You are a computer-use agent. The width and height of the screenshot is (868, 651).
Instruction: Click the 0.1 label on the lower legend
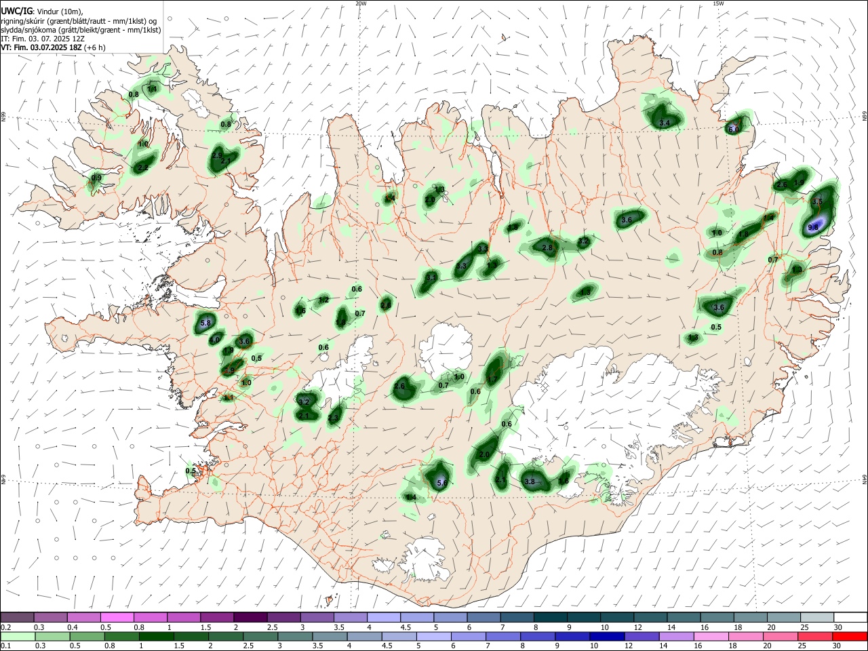point(5,646)
